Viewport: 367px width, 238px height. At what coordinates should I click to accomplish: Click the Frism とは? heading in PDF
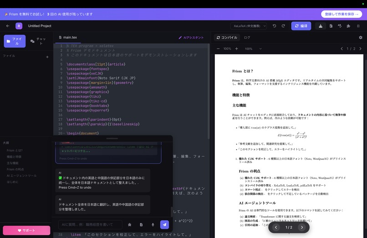tap(243, 71)
